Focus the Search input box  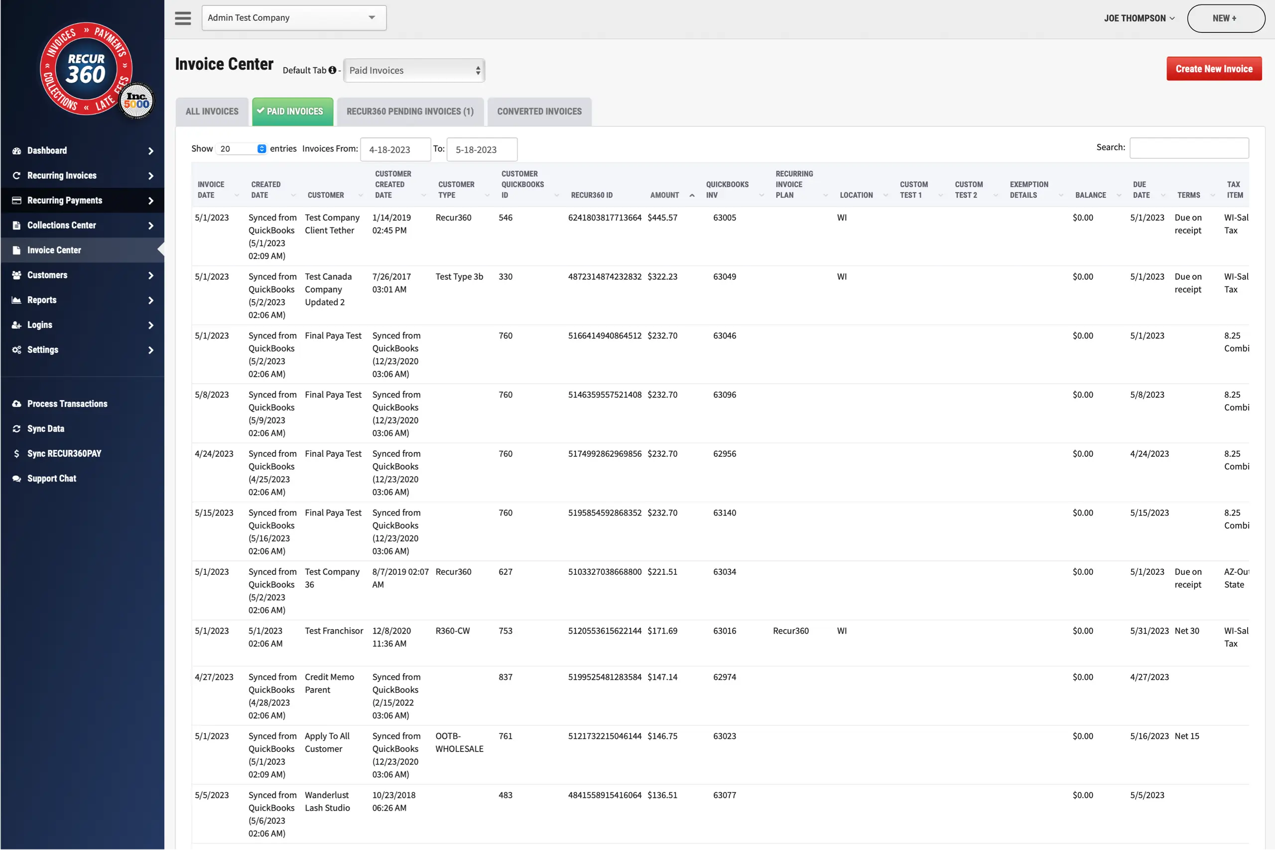1189,148
